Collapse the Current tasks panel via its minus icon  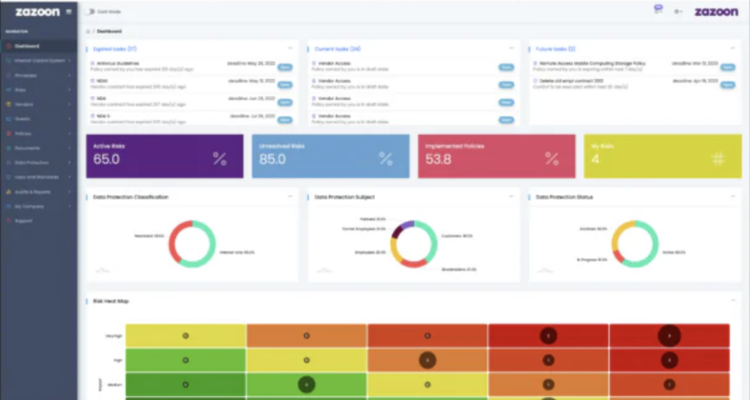point(511,48)
